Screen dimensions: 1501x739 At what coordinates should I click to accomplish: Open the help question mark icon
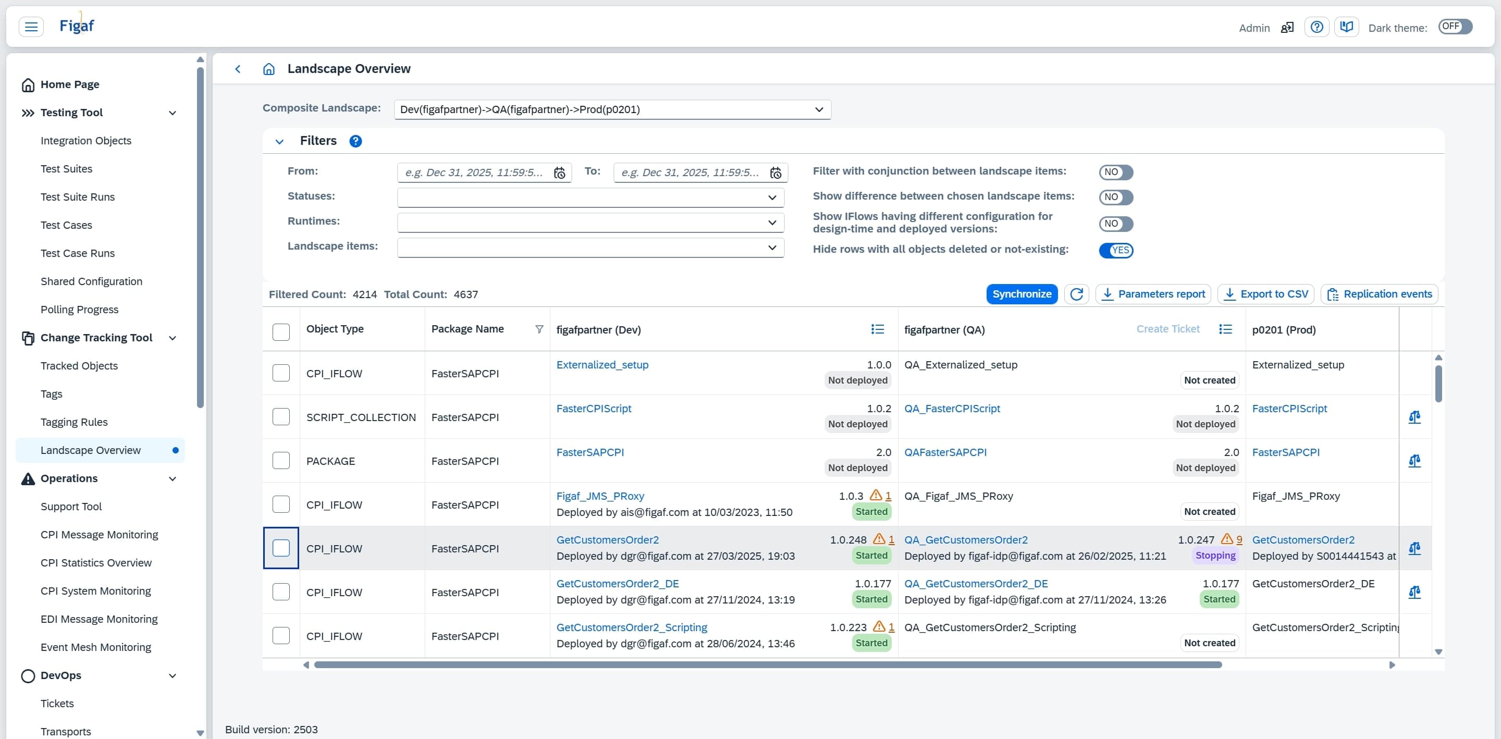click(x=1317, y=27)
